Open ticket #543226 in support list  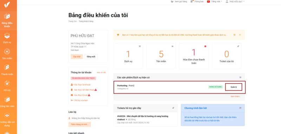pos(143,117)
